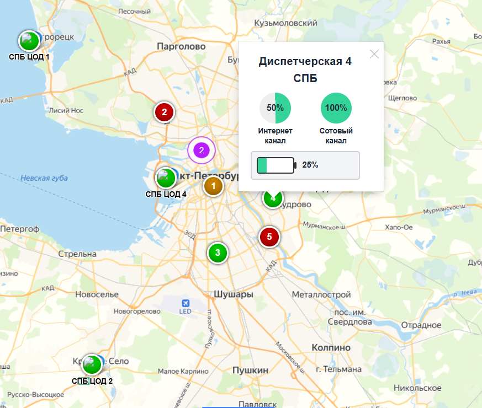This screenshot has height=408, width=482.
Task: Click the Колпино map label
Action: (x=331, y=347)
